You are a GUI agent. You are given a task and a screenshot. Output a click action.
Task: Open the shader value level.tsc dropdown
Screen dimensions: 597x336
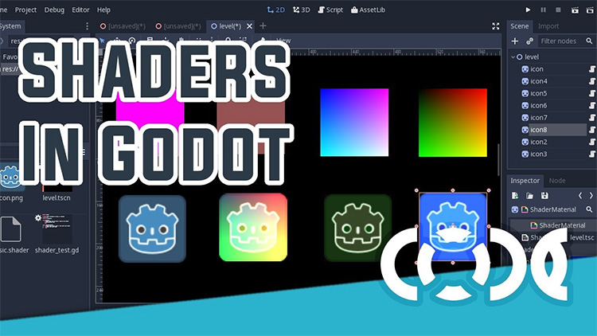pos(582,237)
